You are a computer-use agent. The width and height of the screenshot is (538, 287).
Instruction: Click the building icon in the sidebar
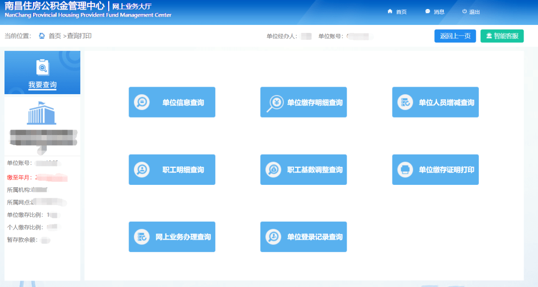[42, 114]
